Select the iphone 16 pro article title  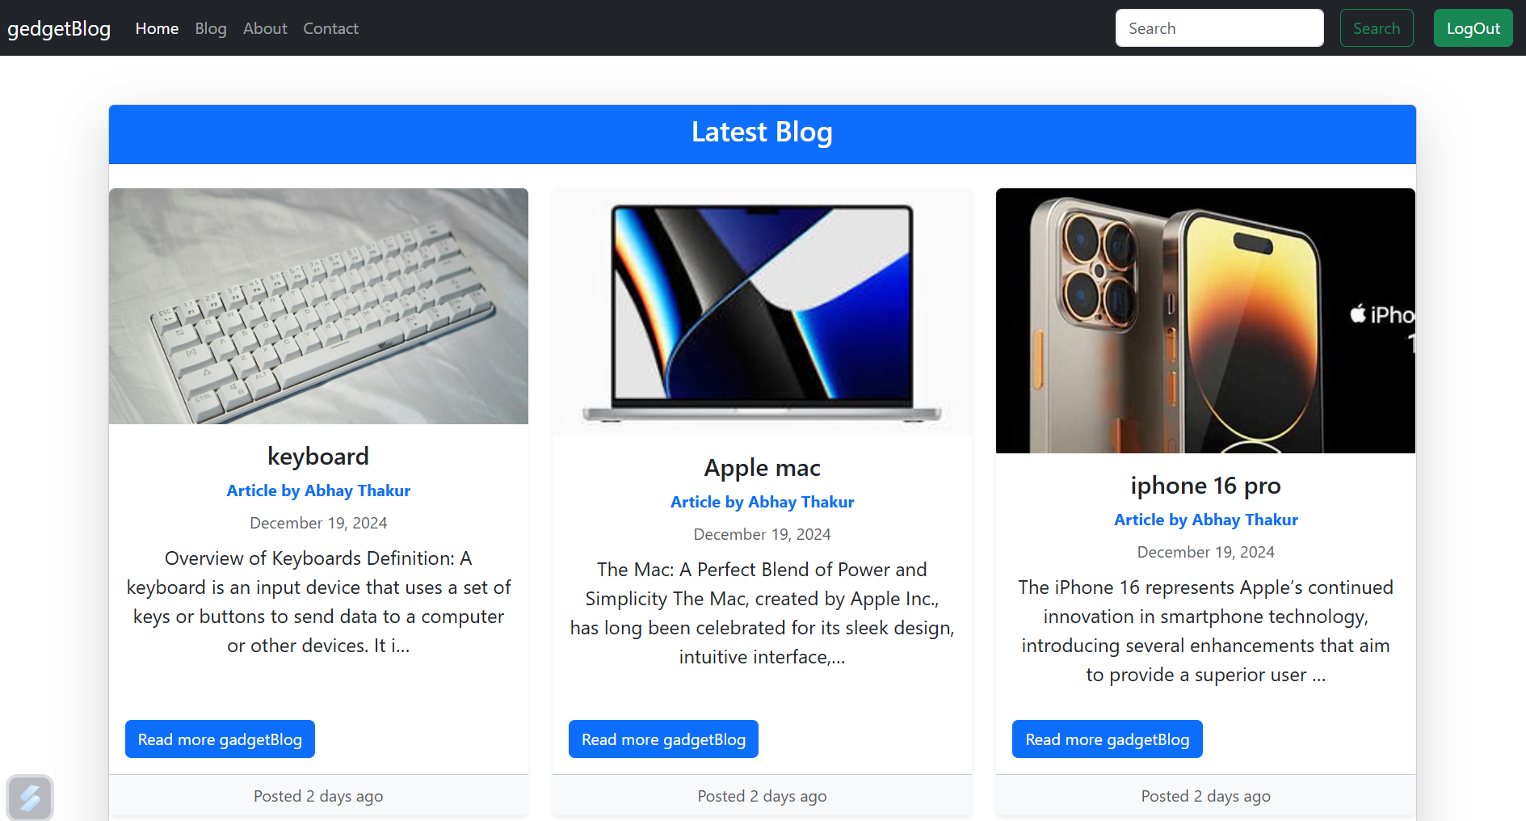[1205, 486]
